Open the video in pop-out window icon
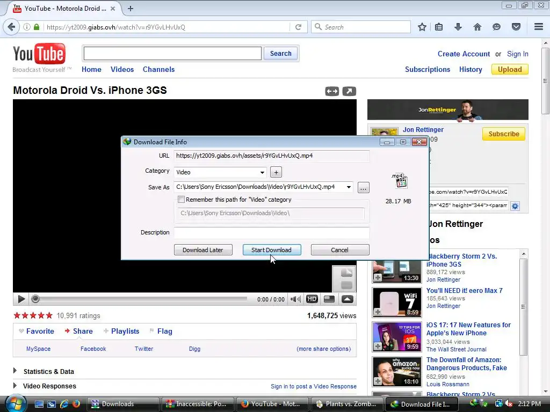550x412 pixels. (349, 91)
